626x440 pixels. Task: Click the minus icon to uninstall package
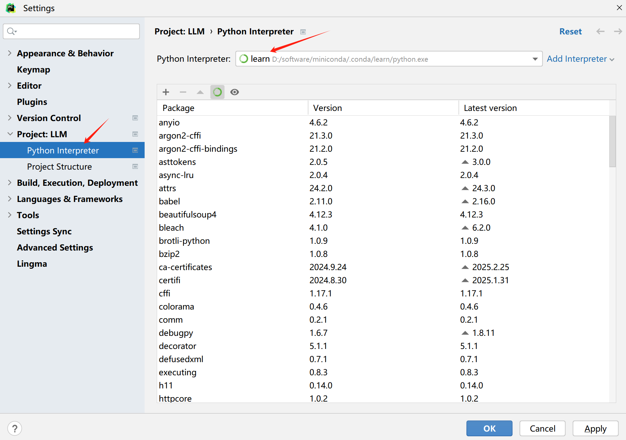[183, 92]
